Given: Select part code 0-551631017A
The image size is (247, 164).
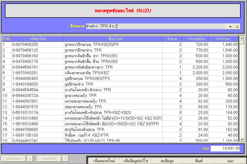Looking at the screenshot, I should tap(25, 112).
